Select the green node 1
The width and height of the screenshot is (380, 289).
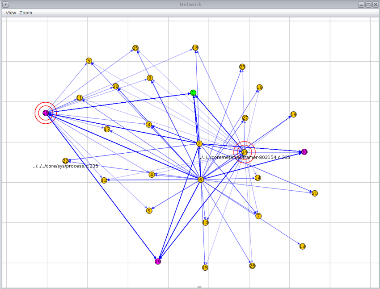coord(193,93)
